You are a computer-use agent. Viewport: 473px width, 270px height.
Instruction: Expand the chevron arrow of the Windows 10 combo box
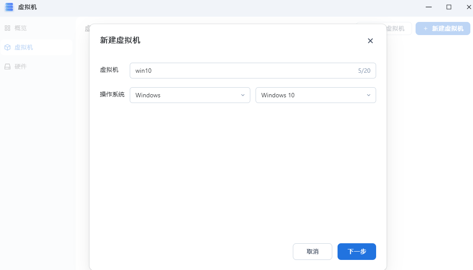point(368,95)
